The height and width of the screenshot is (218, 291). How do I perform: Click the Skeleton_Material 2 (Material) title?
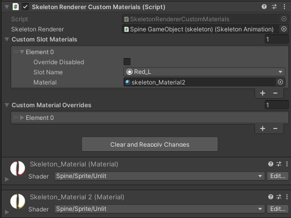(x=77, y=197)
